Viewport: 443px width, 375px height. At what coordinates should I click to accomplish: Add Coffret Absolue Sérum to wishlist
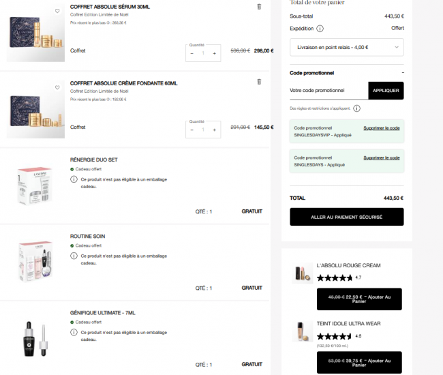click(x=57, y=11)
